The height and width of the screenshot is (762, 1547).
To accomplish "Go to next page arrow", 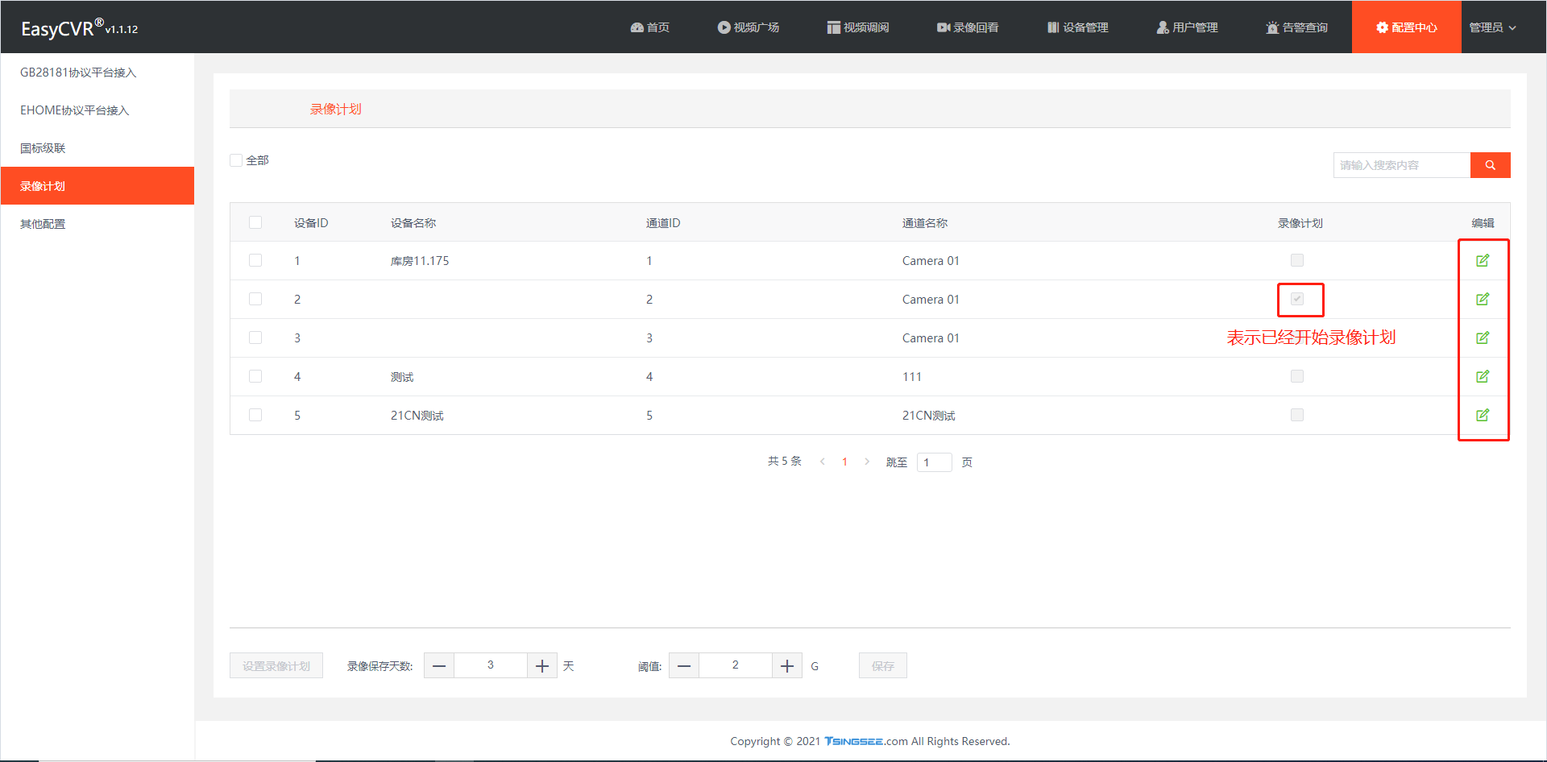I will [x=867, y=462].
